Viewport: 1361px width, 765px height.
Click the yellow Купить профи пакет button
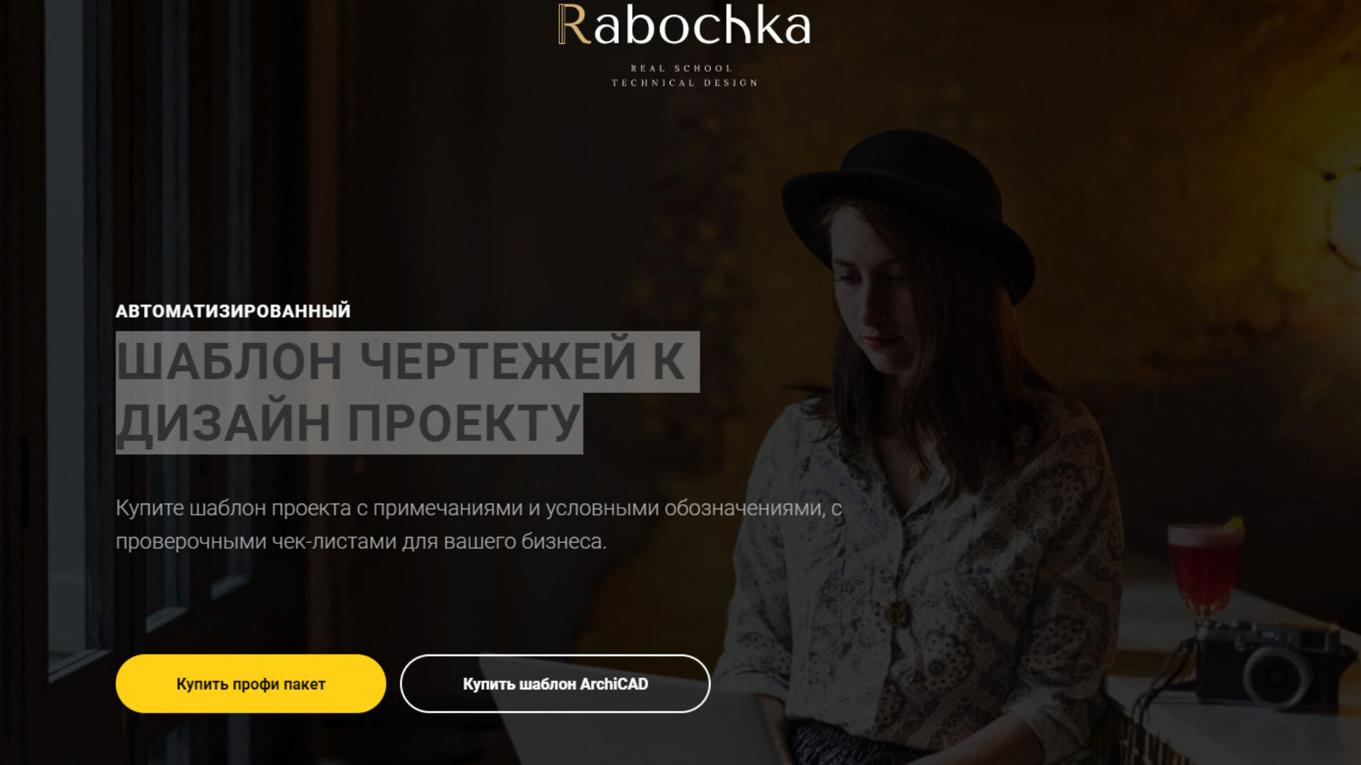click(251, 684)
